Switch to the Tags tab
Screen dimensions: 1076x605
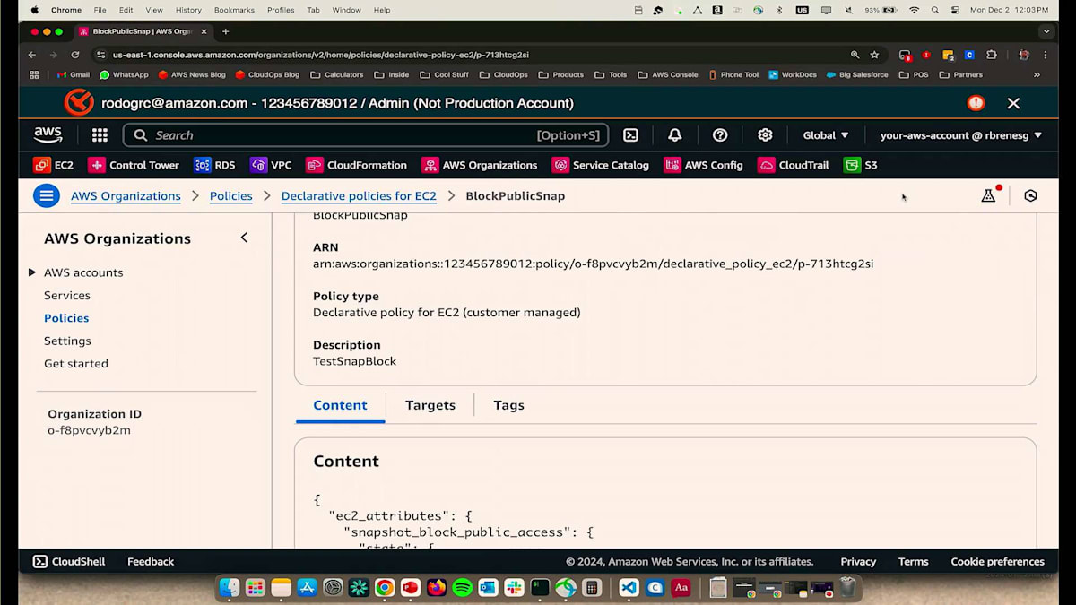[x=508, y=405]
